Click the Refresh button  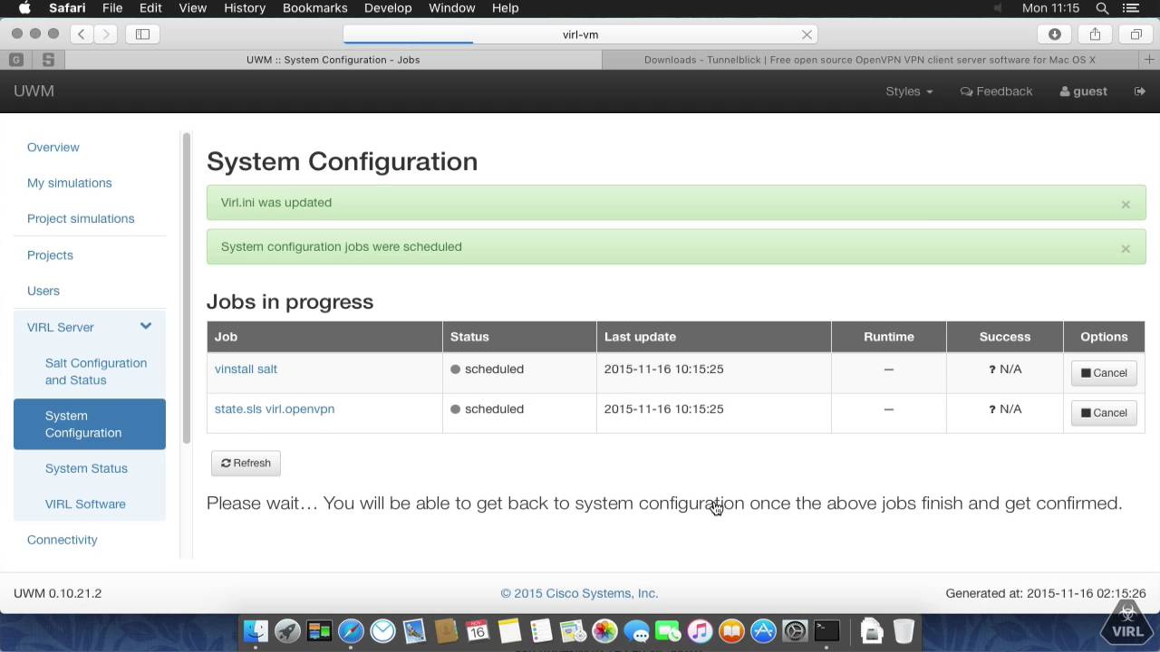click(x=246, y=463)
